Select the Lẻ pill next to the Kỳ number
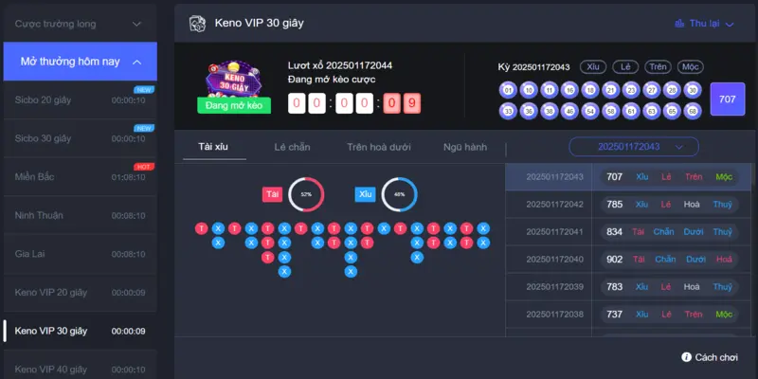The width and height of the screenshot is (758, 379). [624, 67]
